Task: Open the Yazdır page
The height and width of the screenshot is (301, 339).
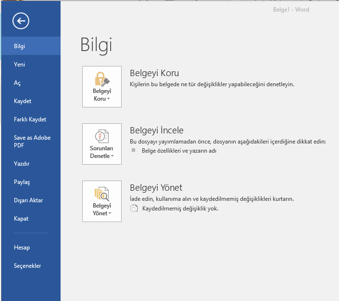Action: coord(31,163)
